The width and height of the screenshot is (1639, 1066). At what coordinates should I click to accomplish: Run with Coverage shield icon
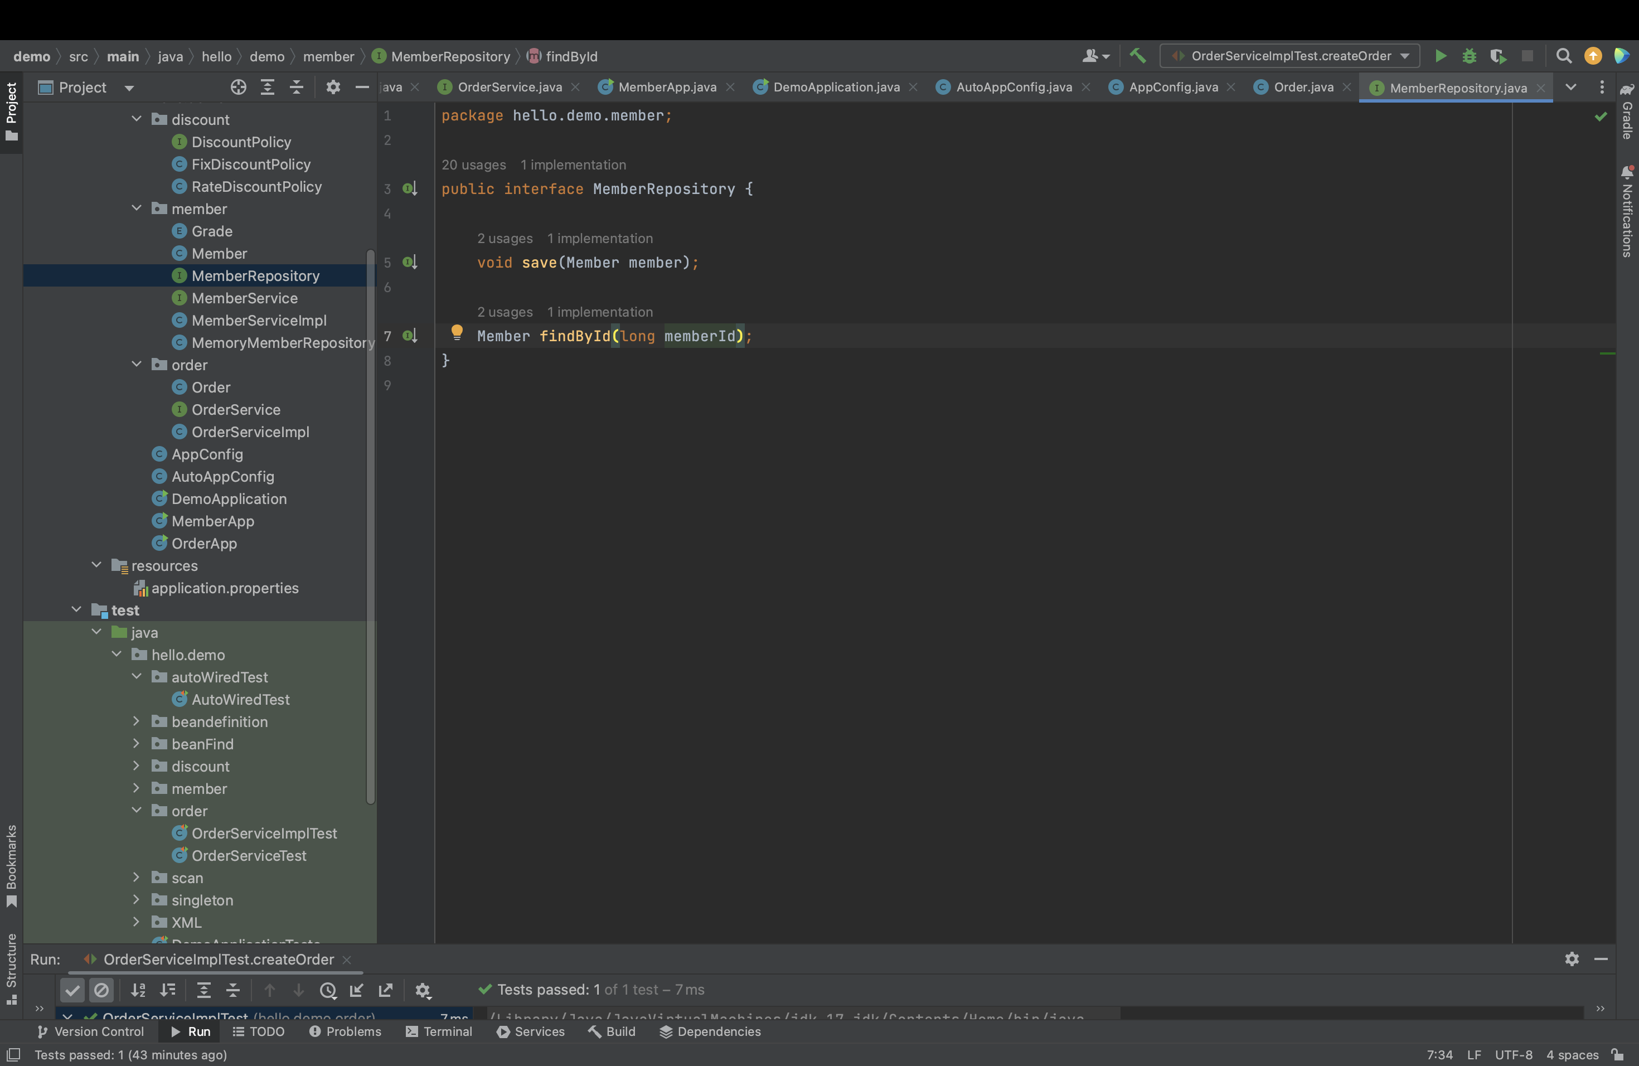1498,56
